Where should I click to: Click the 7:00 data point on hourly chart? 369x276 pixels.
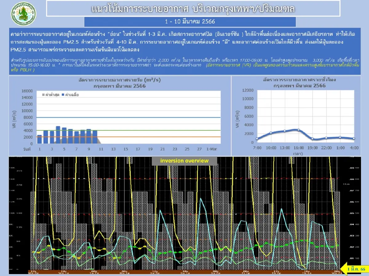pos(257,139)
